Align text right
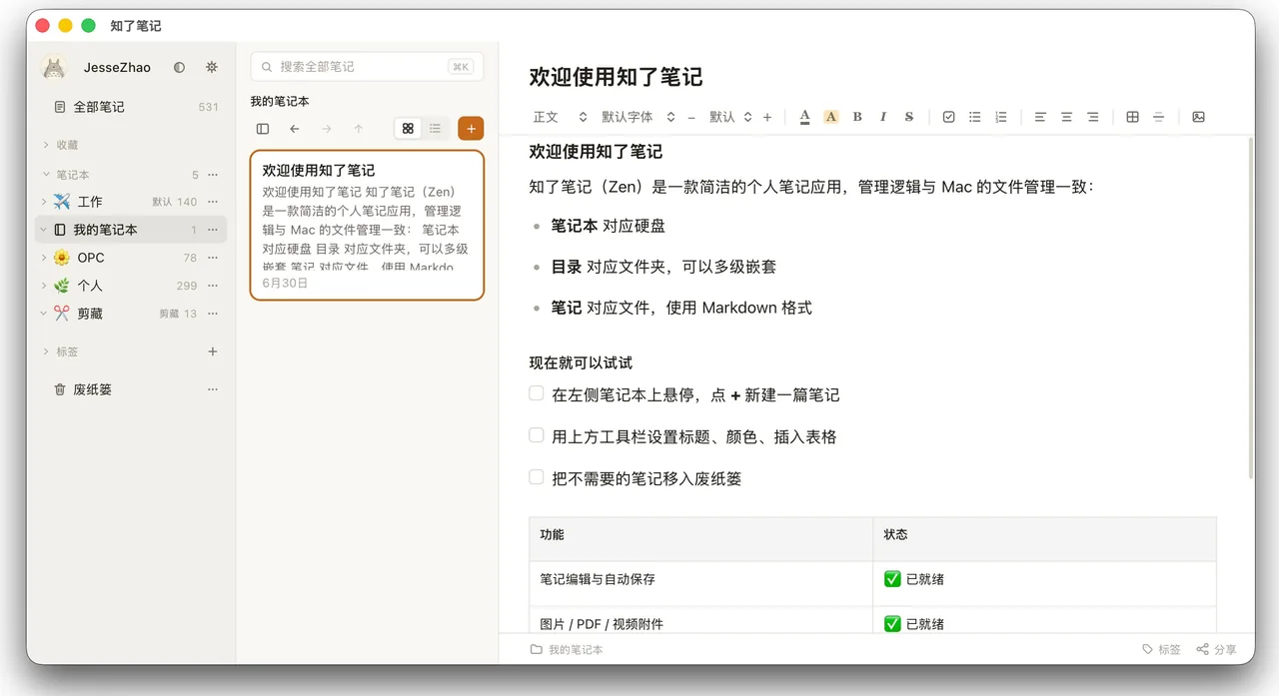The image size is (1279, 696). tap(1093, 117)
